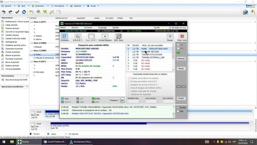
Task: Open the Acciones menu in Victoria
Action: click(x=88, y=28)
